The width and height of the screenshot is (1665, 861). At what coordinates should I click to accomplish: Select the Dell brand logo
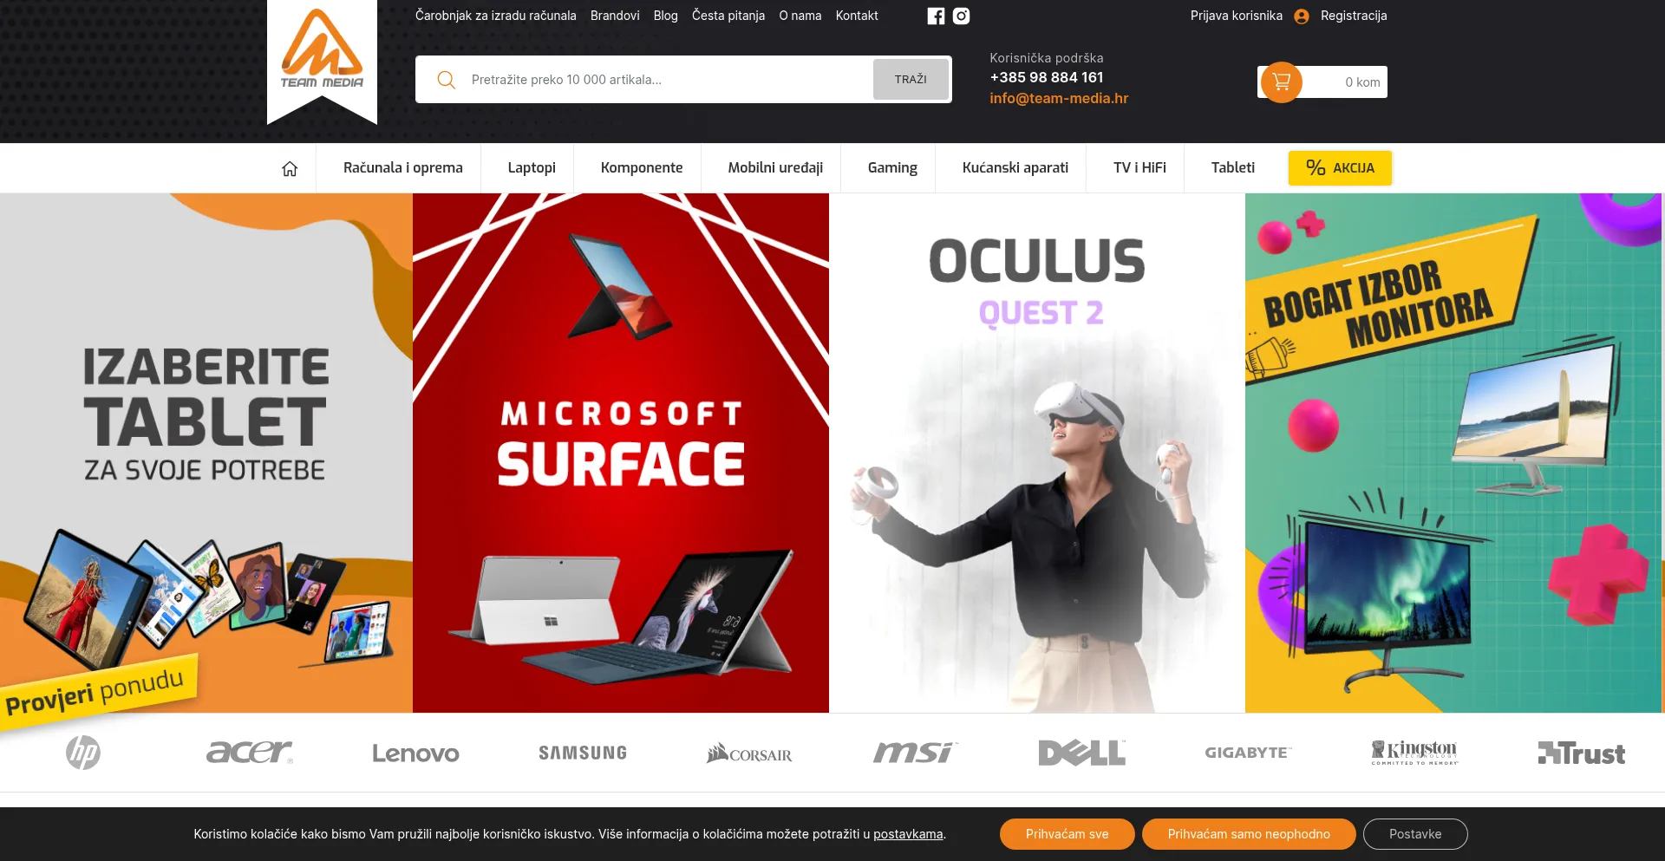click(x=1081, y=753)
